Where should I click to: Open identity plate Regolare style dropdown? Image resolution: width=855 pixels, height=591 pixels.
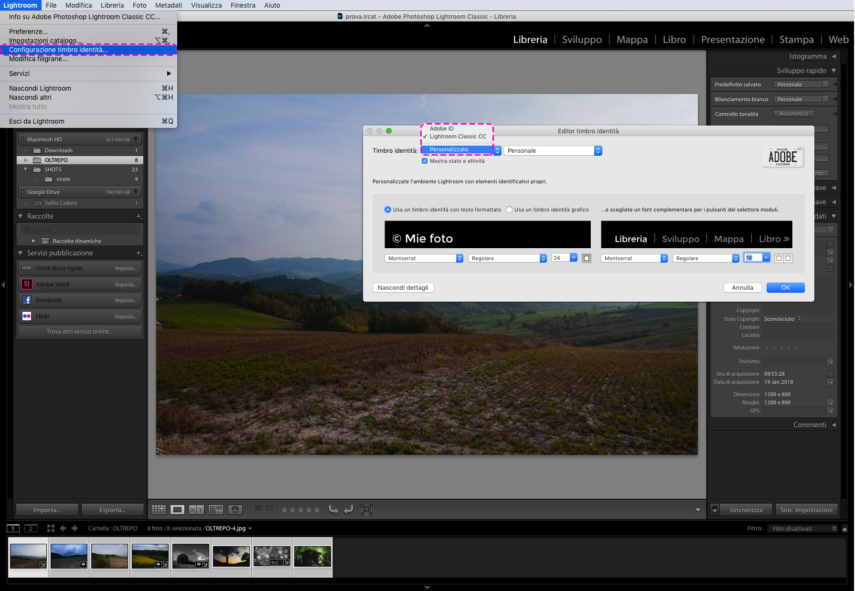tap(507, 258)
